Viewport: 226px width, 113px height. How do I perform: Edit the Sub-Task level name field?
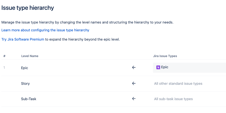tap(72, 99)
